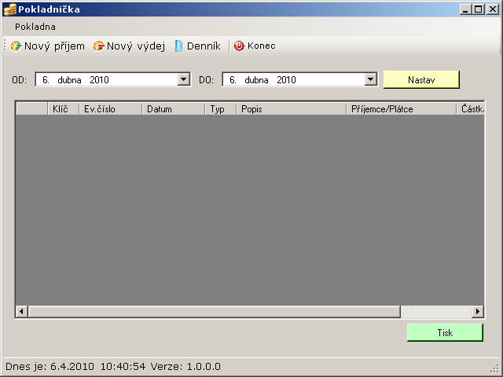Screen dimensions: 503x377
Task: Click the status bar date 6.4.2010
Action: pos(72,367)
